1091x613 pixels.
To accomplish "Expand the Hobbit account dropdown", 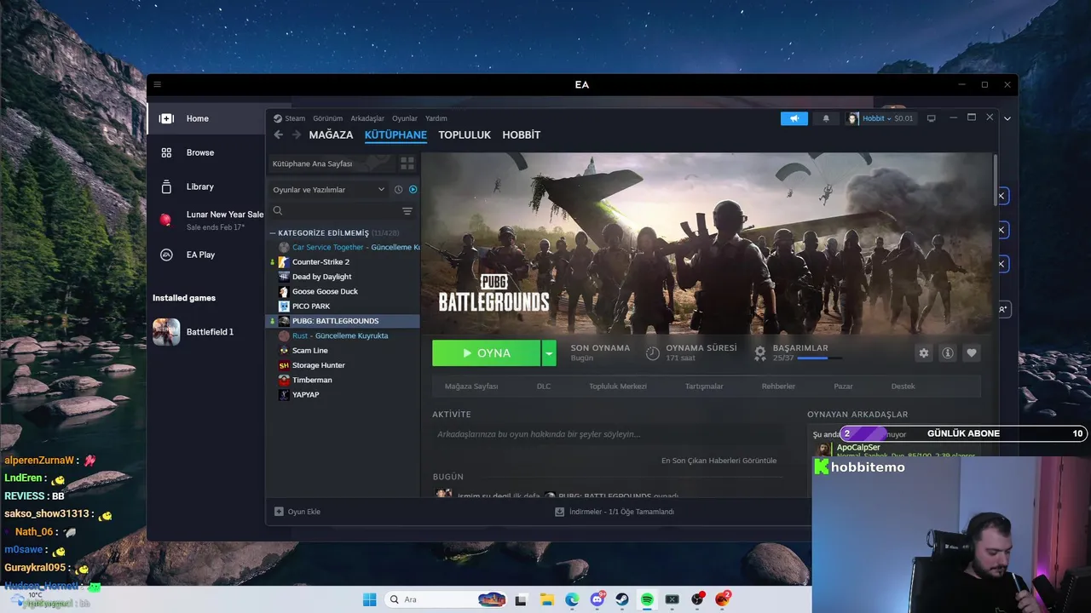I will coord(887,118).
